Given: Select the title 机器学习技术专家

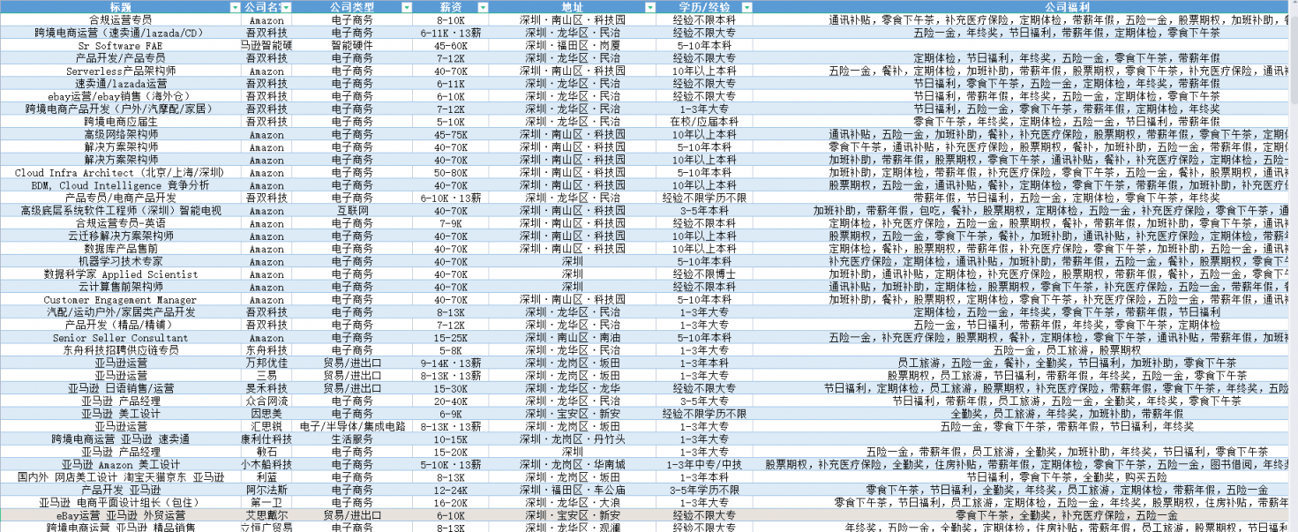Looking at the screenshot, I should pyautogui.click(x=121, y=262).
